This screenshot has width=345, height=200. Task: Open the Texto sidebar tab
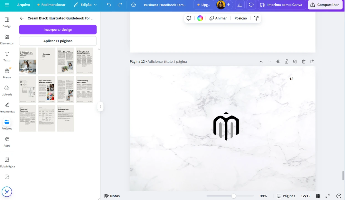[x=7, y=56]
